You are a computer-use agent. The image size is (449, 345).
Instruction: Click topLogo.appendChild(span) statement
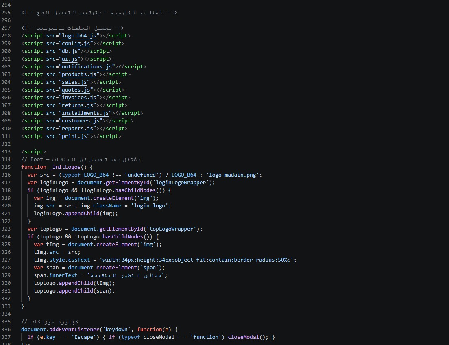tap(74, 291)
